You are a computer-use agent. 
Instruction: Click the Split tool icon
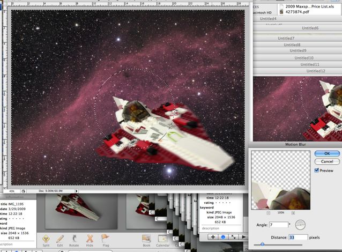point(48,239)
